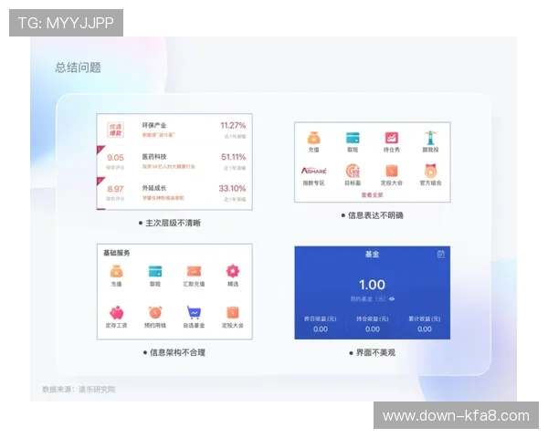Click the 主次层级不清晰 caption
The image size is (548, 438).
click(x=170, y=223)
